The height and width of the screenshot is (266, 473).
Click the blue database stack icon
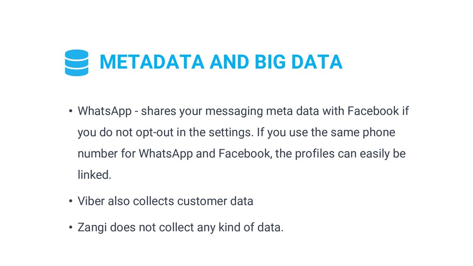pos(77,62)
